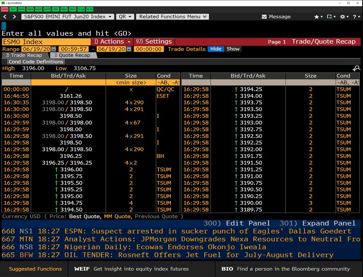363x277 pixels.
Task: Open the Message envelope
Action: pyautogui.click(x=276, y=17)
